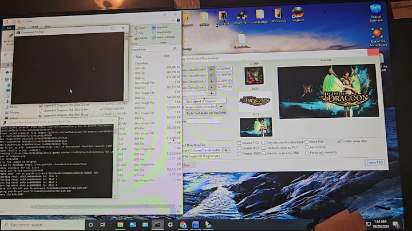Image resolution: width=412 pixels, height=231 pixels.
Task: Click History in File Explorer ribbon
Action: click(x=141, y=38)
